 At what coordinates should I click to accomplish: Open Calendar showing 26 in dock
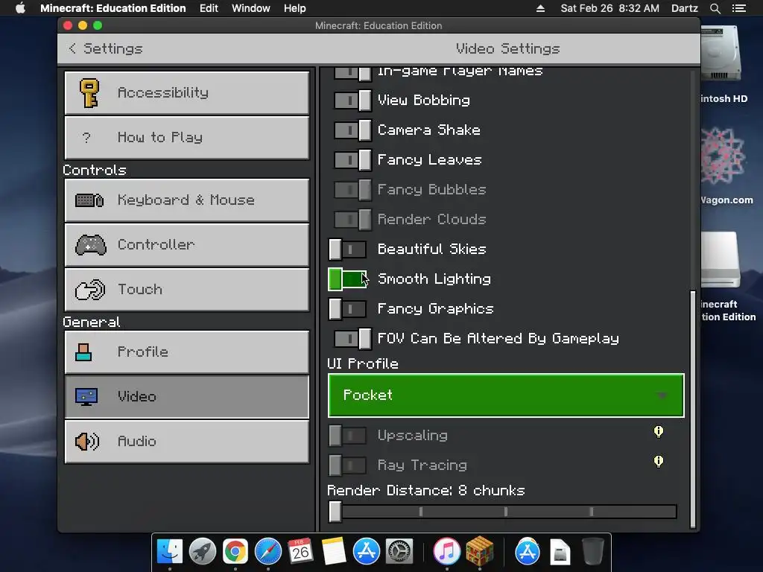coord(300,551)
